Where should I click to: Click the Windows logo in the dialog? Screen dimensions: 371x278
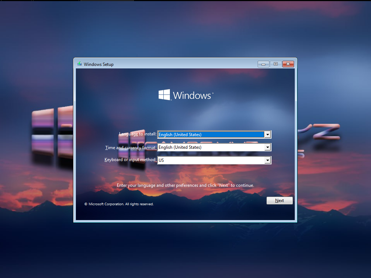coord(186,95)
